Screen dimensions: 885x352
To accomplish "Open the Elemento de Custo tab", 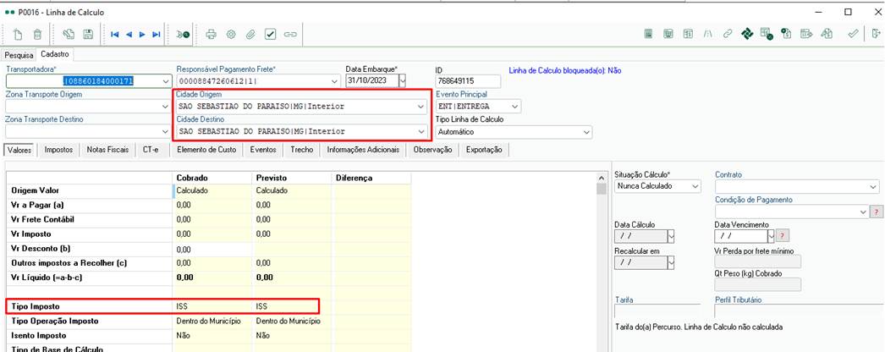I will point(206,150).
